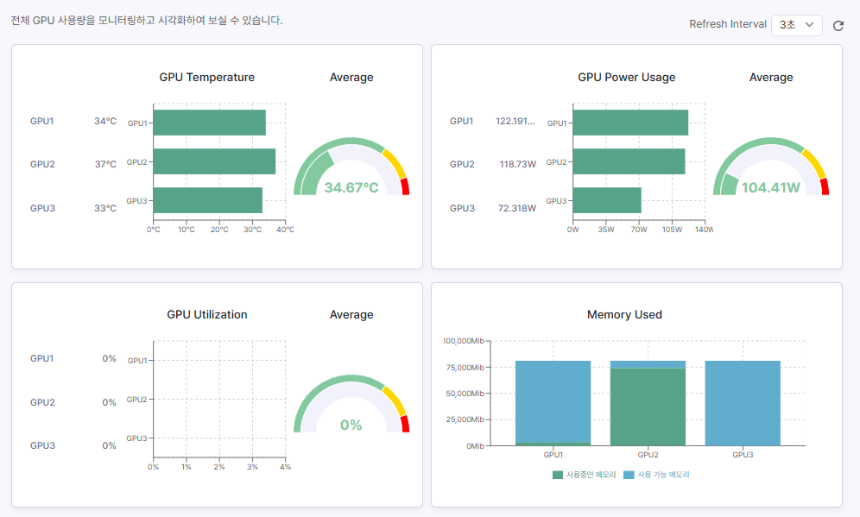Image resolution: width=860 pixels, height=517 pixels.
Task: Click the GPU1 blue available-memory bar in Memory Used
Action: [x=553, y=401]
